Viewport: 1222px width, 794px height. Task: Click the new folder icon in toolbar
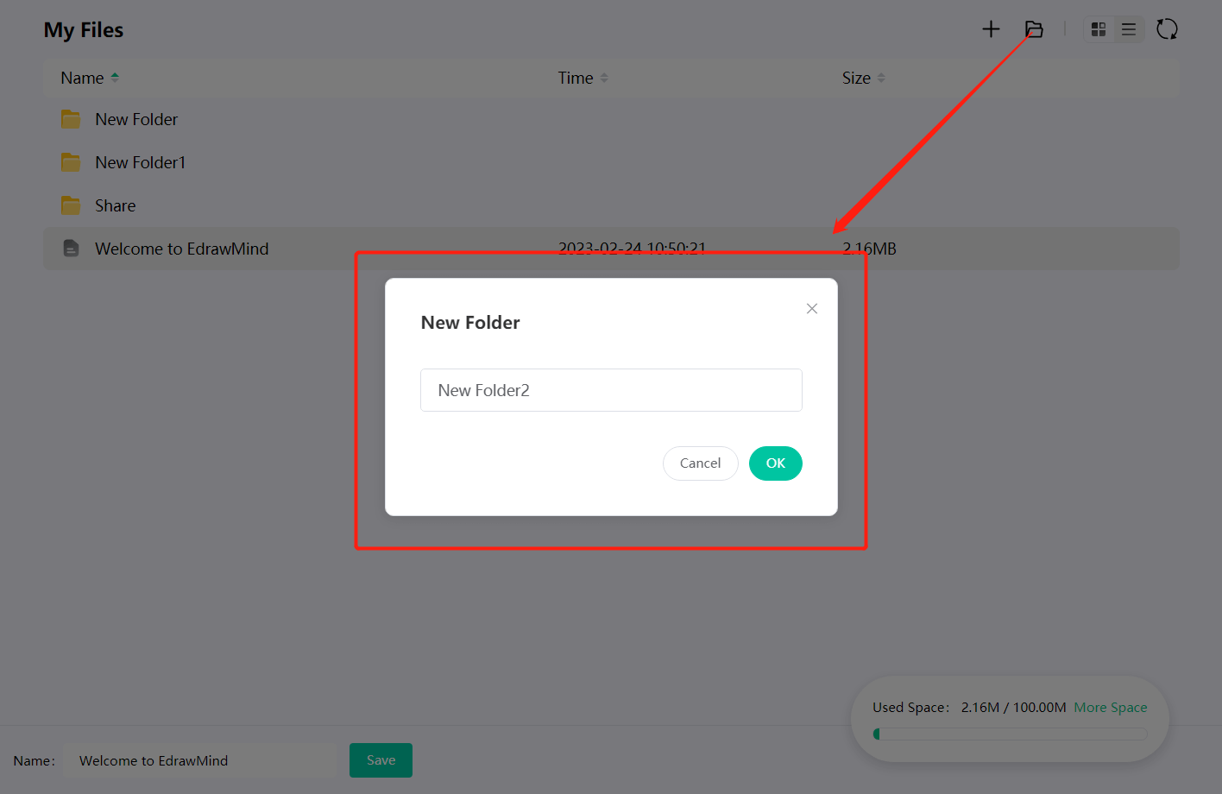(1034, 29)
